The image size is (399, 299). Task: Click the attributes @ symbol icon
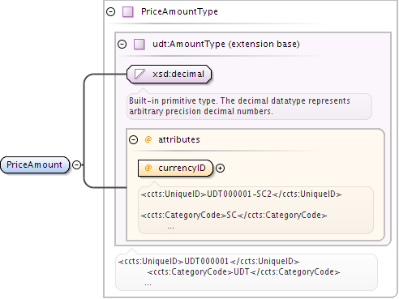point(148,139)
